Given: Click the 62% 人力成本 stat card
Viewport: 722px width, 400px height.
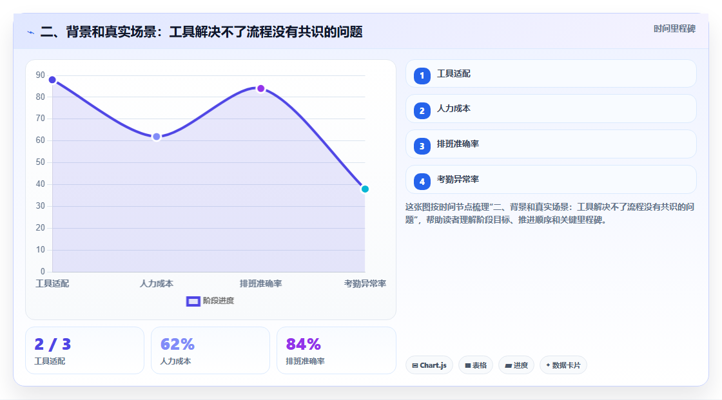Looking at the screenshot, I should pos(210,350).
